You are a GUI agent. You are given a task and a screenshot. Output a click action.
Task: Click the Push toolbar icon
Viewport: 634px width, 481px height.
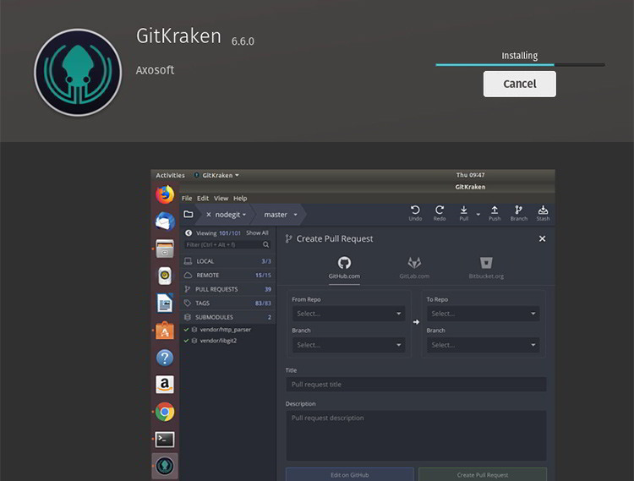[495, 213]
